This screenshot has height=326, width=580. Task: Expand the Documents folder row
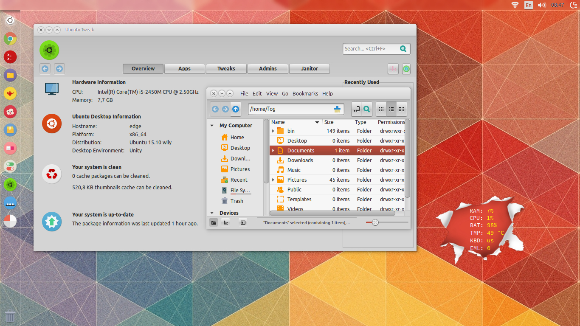click(x=273, y=150)
